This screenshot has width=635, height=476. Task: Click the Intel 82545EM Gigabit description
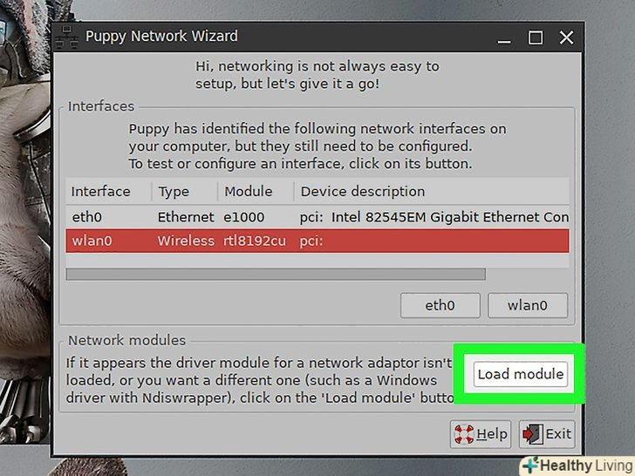click(434, 217)
